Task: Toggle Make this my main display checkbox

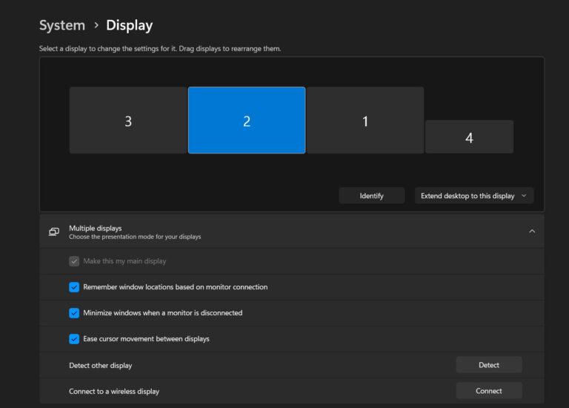Action: [74, 261]
